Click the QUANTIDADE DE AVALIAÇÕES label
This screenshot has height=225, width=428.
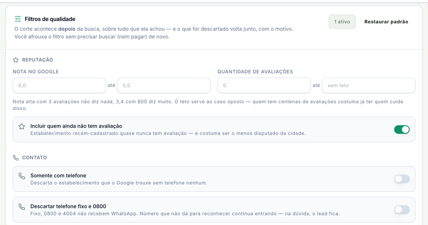pos(255,72)
